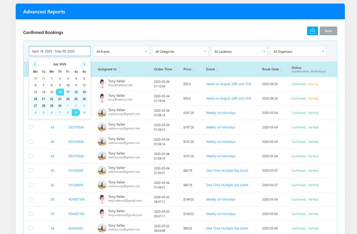Screen dimensions: 357x234
Task: Open the All Events dropdown
Action: [121, 51]
